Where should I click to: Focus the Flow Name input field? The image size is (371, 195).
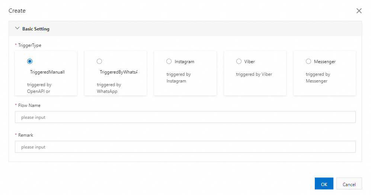click(x=185, y=117)
